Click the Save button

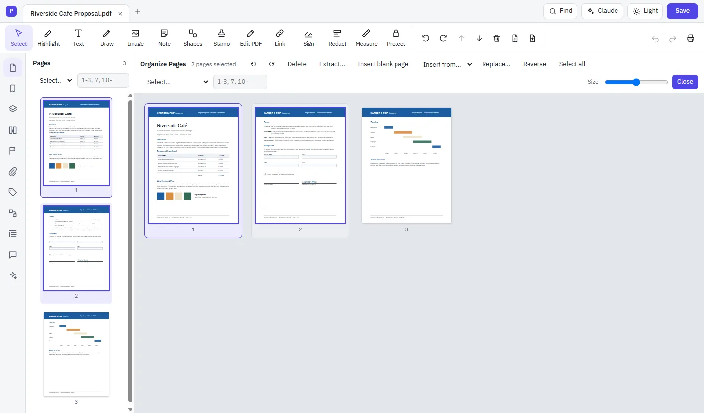(x=682, y=11)
